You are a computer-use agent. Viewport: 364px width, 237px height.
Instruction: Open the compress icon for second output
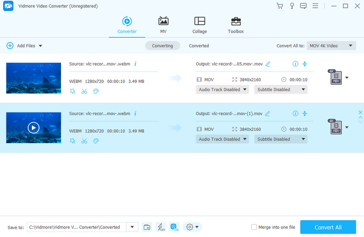(305, 114)
